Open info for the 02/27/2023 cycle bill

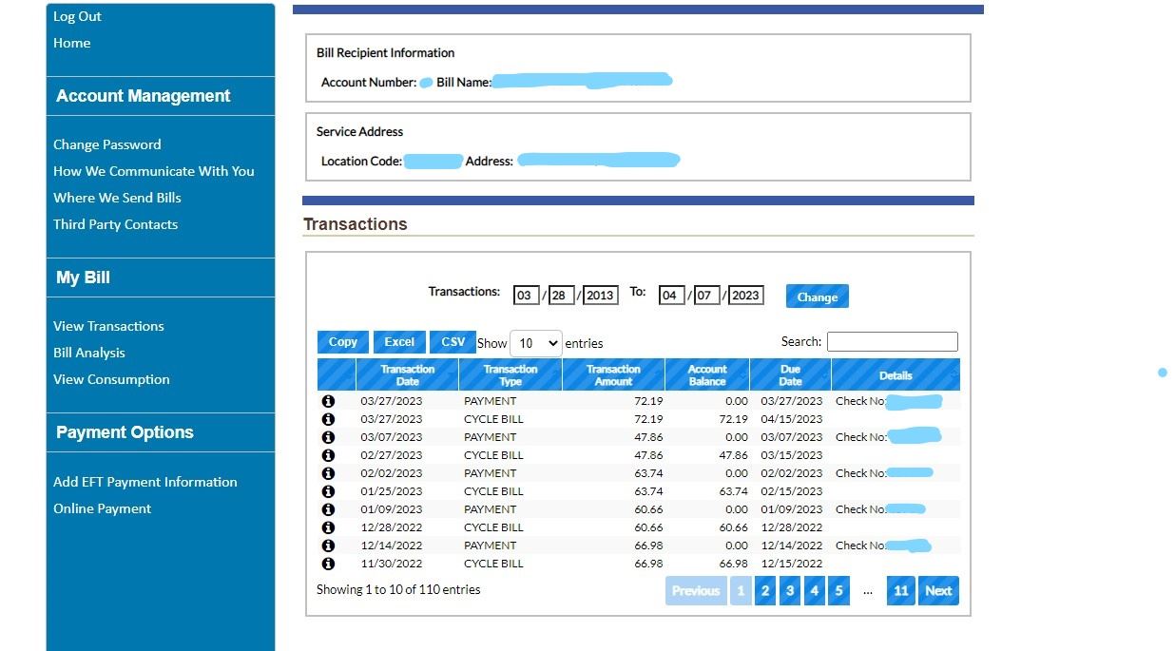pos(328,454)
